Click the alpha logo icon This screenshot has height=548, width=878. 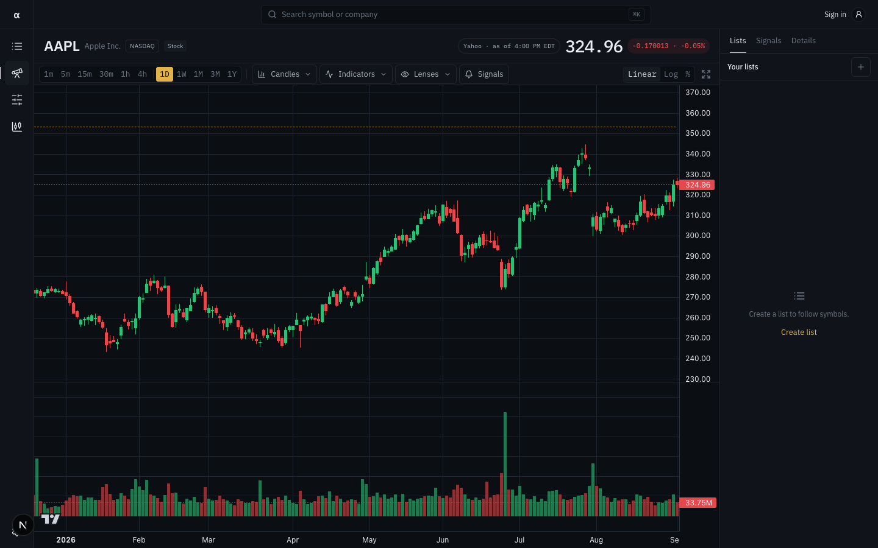[16, 15]
